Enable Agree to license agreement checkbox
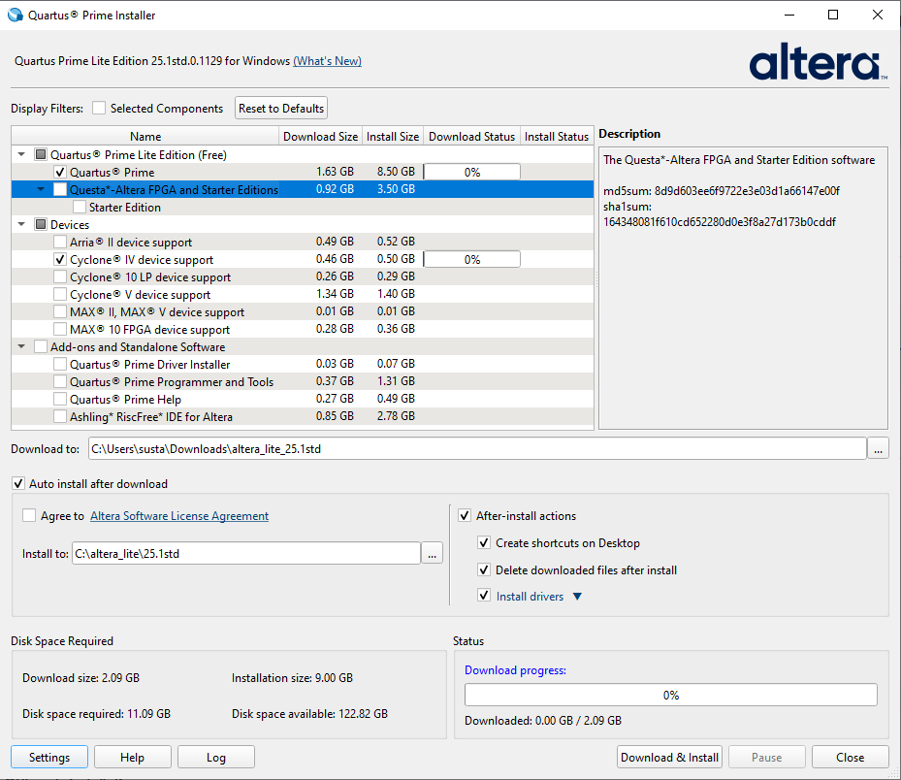This screenshot has height=780, width=901. click(x=29, y=516)
